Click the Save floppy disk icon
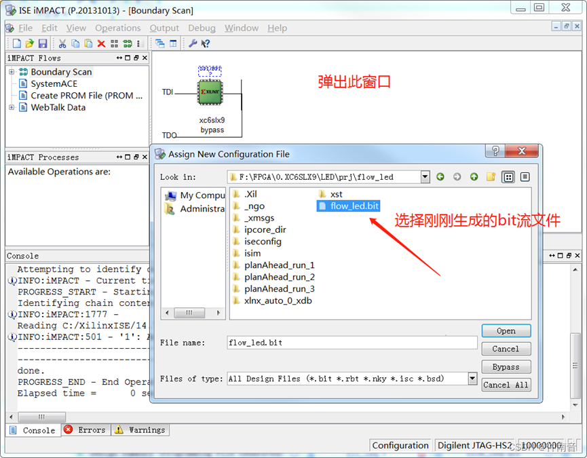 (x=43, y=43)
